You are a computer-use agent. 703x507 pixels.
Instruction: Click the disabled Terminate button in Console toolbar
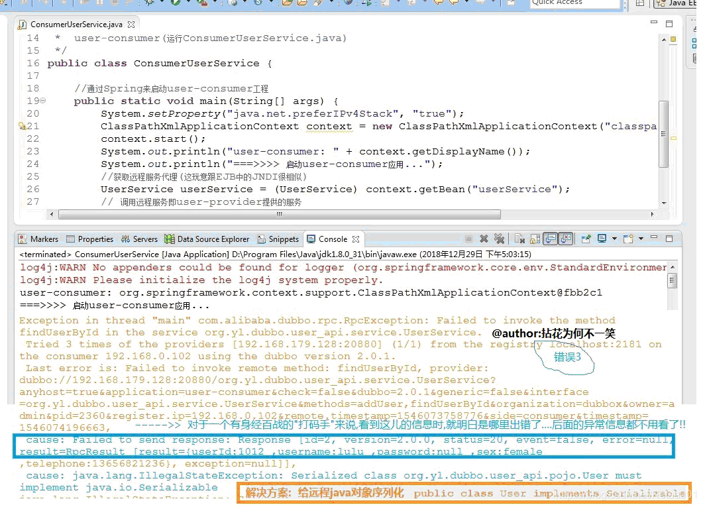click(x=468, y=239)
